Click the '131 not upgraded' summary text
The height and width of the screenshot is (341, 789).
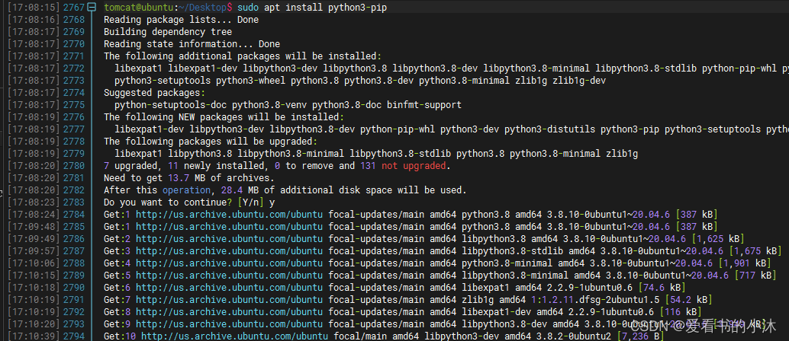coord(411,165)
